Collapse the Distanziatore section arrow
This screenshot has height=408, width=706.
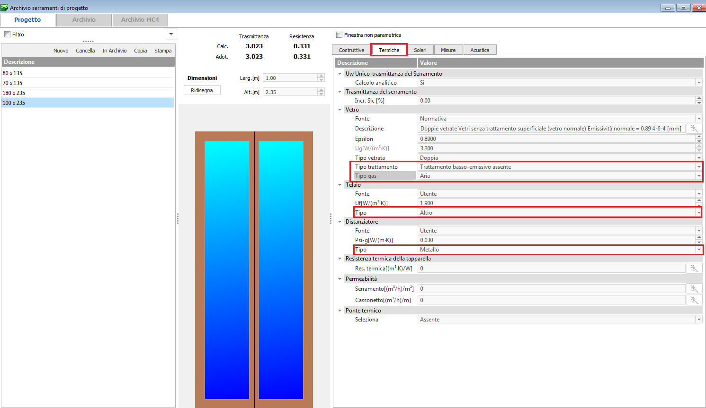(x=340, y=222)
